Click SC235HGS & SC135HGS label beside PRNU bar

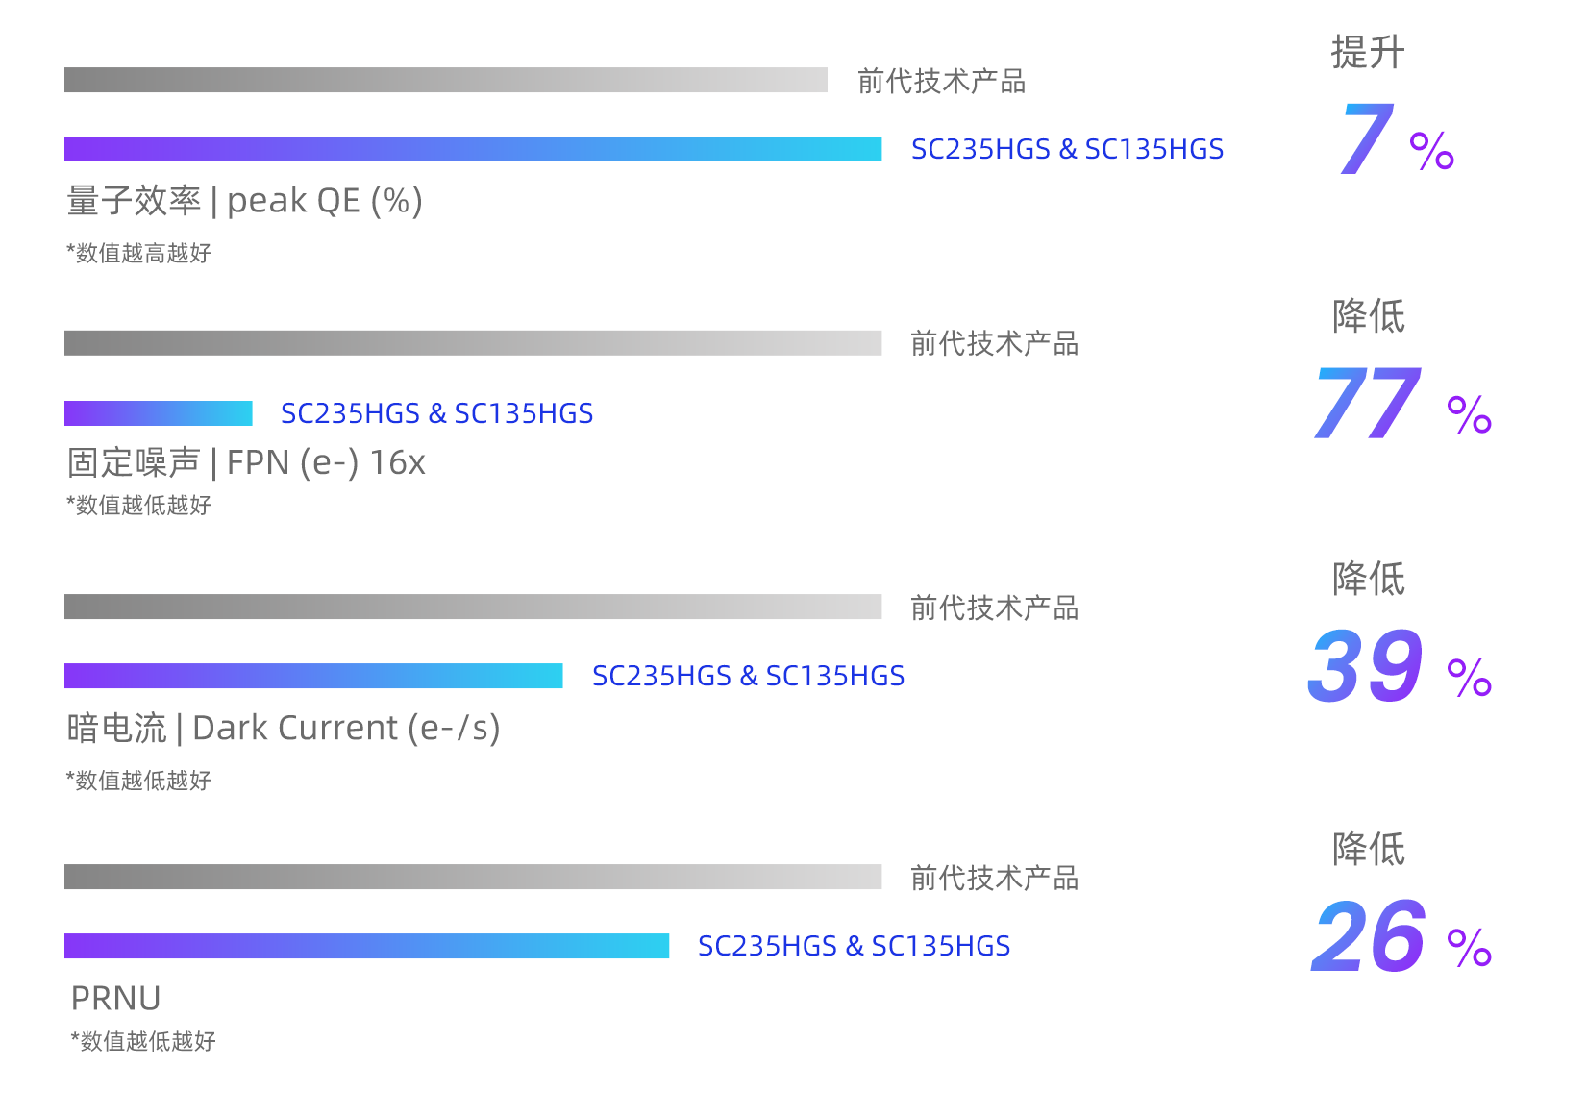tap(855, 946)
